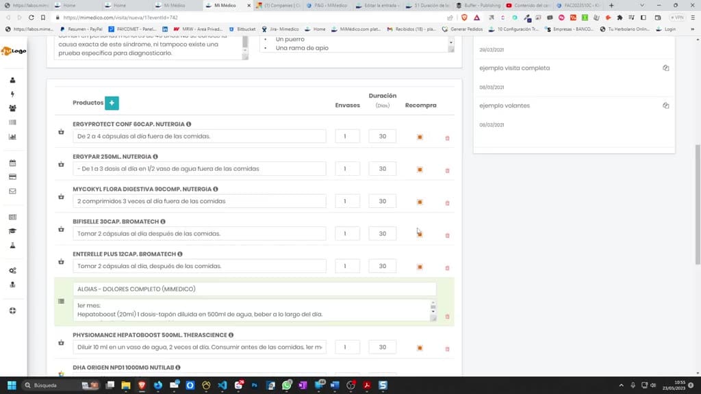Edit Envases field for PHYSIOMANCE HEPATOBOOST
Screen dimensions: 701x394
pyautogui.click(x=347, y=347)
